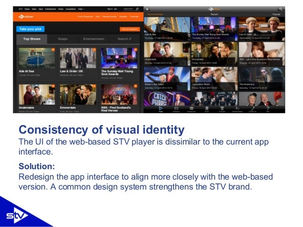Tap the search magnifier icon in app header
Screen dimensions: 303x227
281,9
